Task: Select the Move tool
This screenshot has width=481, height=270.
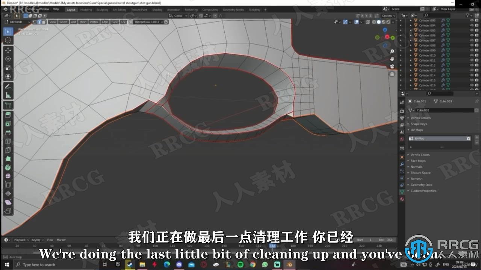Action: (8, 50)
